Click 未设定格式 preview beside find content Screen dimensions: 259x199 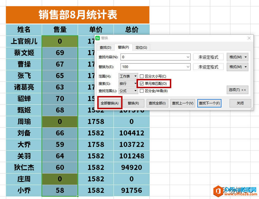coord(208,57)
